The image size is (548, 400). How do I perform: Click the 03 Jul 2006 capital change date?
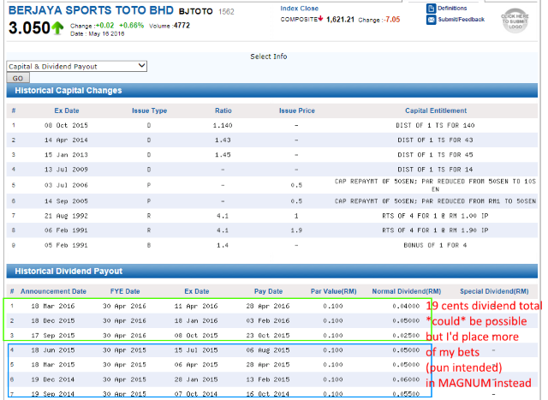coord(66,185)
